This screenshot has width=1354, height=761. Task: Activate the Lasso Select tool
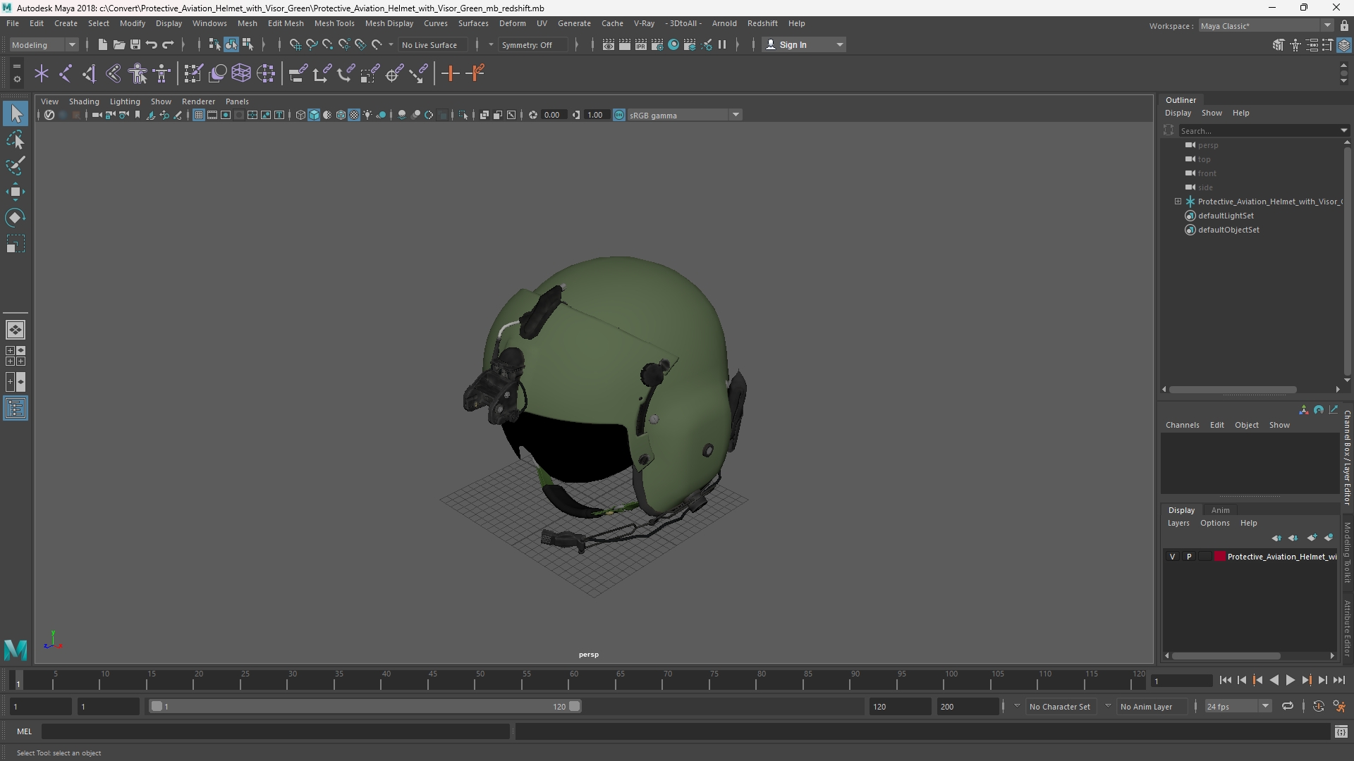[16, 140]
